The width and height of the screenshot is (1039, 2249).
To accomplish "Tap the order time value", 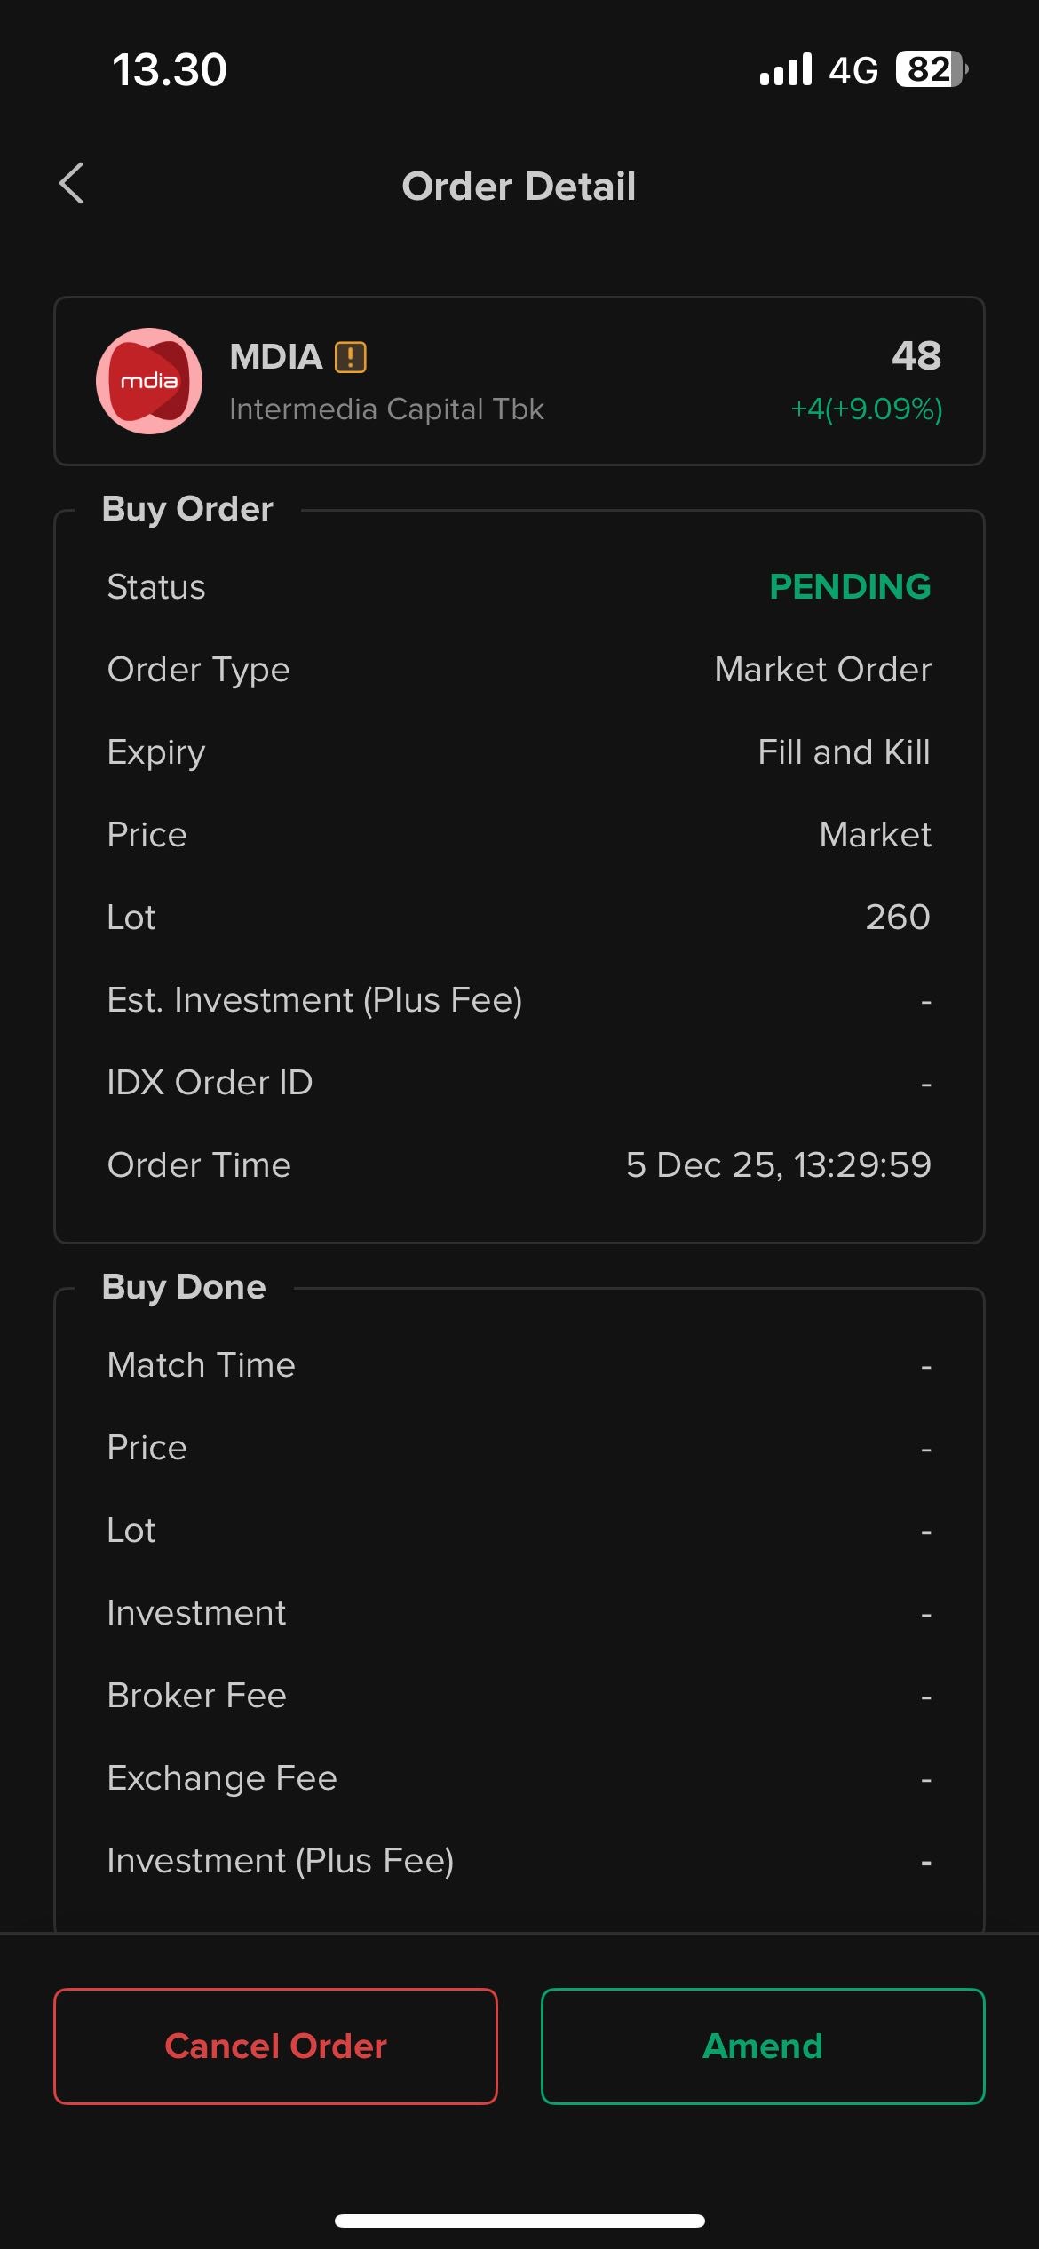I will pos(778,1165).
